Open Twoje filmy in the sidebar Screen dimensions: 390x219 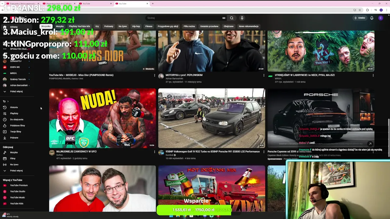[x=16, y=132]
